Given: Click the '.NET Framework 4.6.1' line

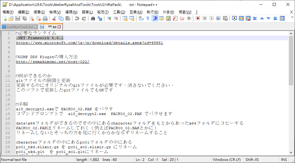Looking at the screenshot, I should (x=40, y=38).
